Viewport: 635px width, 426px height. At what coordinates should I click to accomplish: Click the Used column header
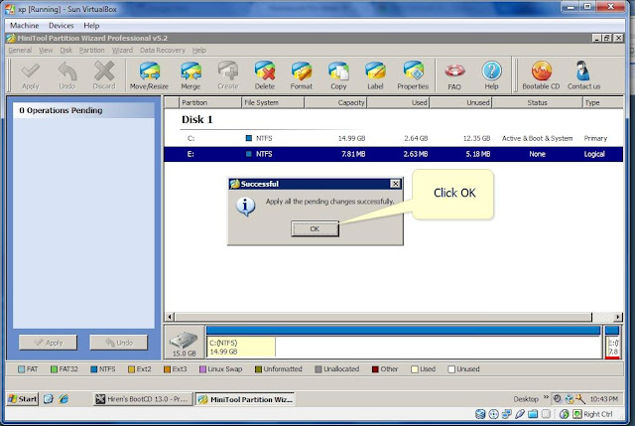[x=398, y=102]
